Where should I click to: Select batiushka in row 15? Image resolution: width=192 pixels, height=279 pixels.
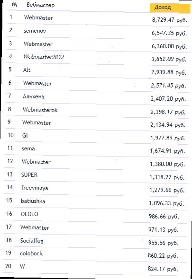(33, 201)
